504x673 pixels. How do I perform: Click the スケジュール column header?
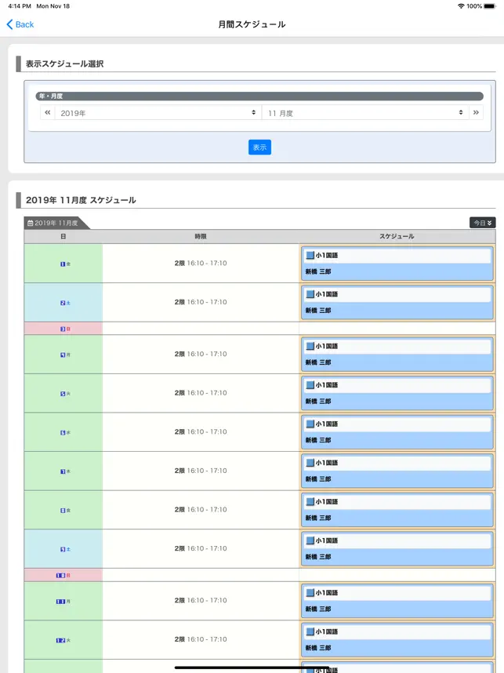coord(397,237)
